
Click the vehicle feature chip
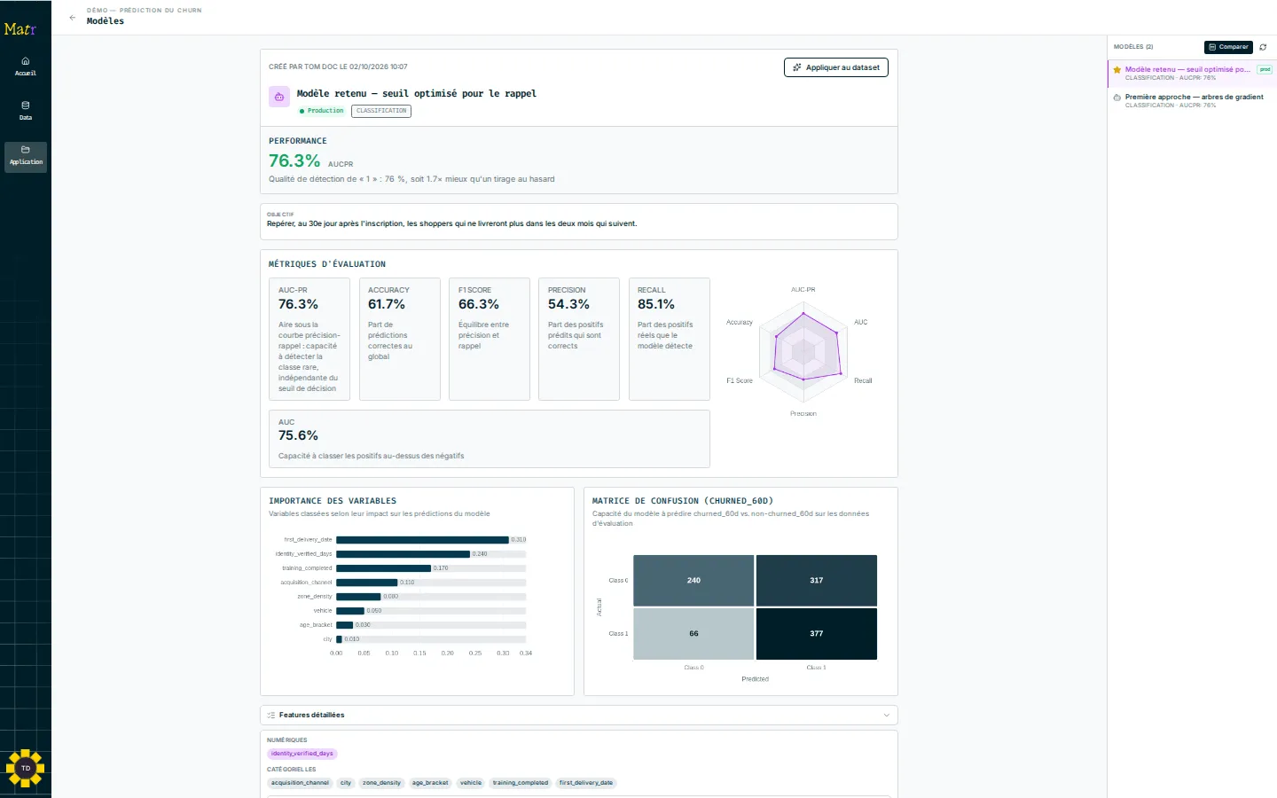[x=471, y=783]
